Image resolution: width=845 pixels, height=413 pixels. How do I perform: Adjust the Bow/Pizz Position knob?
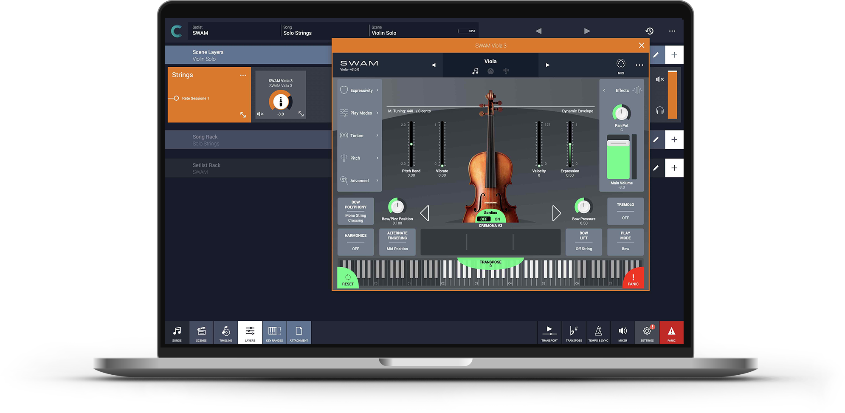397,207
